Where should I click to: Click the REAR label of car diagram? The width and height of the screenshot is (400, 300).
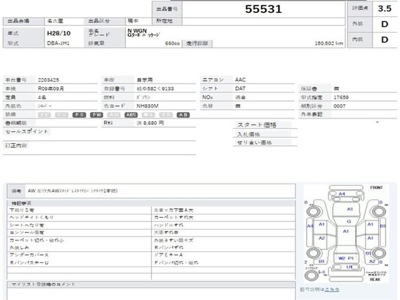375,279
